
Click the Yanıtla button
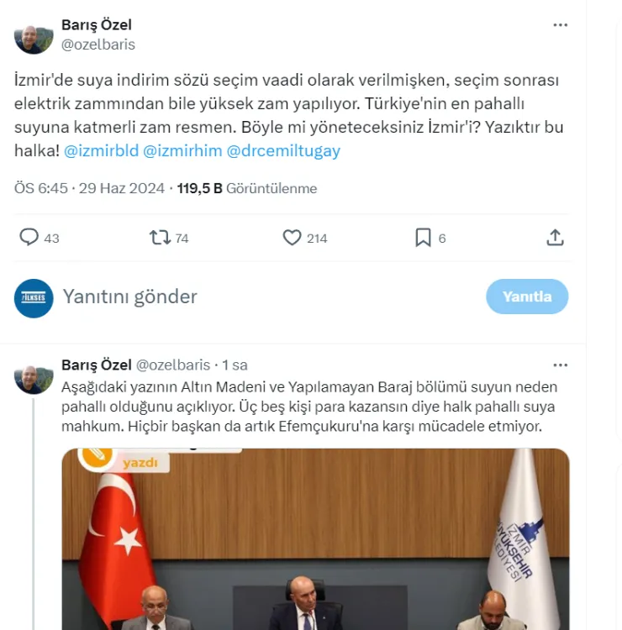coord(527,297)
